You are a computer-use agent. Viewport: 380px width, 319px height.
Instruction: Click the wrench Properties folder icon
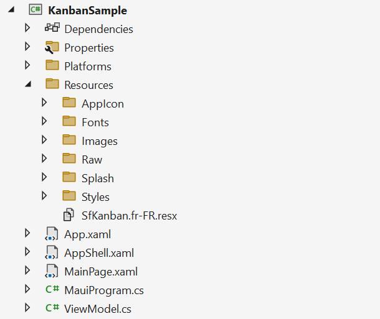pyautogui.click(x=52, y=47)
